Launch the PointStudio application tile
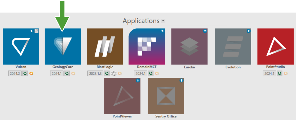 click(275, 47)
